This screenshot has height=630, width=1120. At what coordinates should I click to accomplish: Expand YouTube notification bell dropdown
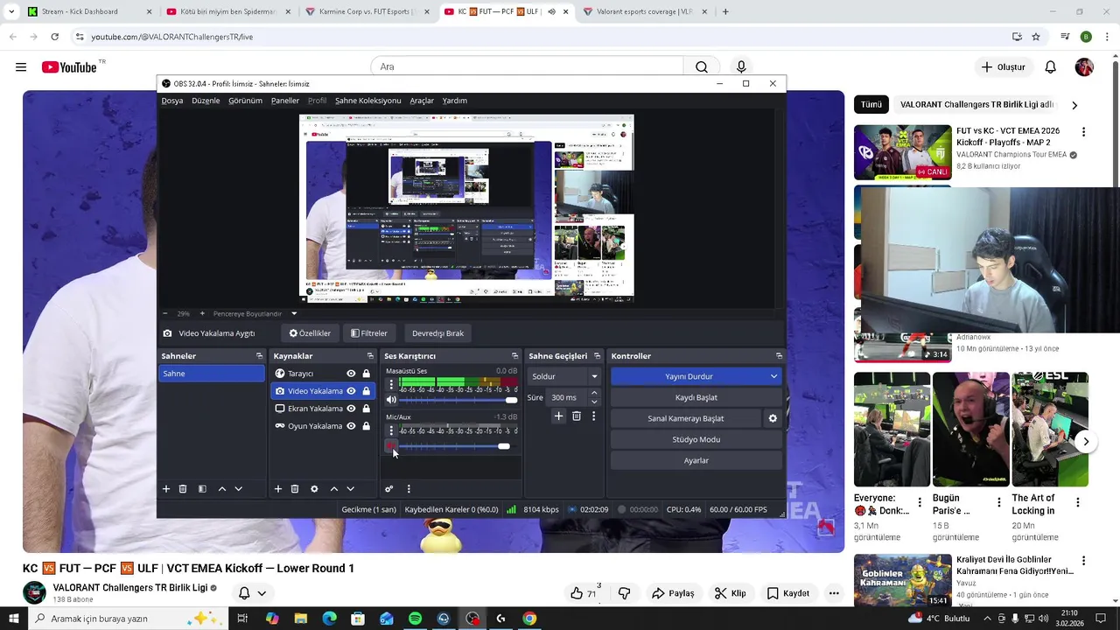(x=261, y=593)
